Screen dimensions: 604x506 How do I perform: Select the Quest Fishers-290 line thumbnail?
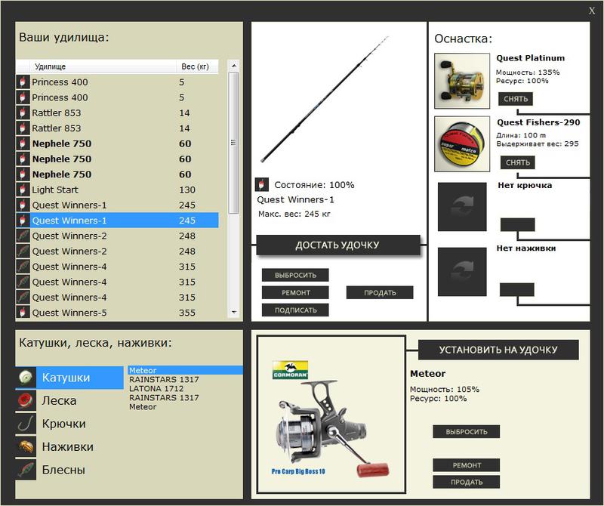pos(462,143)
